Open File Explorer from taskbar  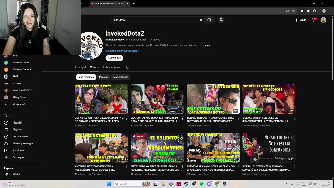(163, 184)
